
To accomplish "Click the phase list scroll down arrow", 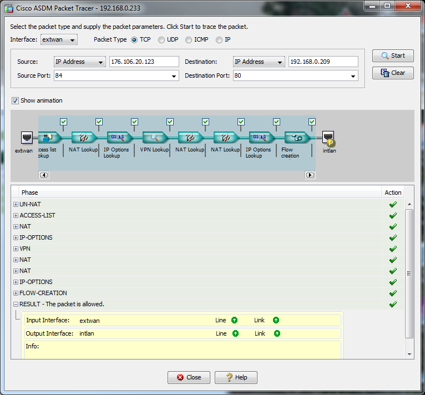I will pyautogui.click(x=409, y=355).
